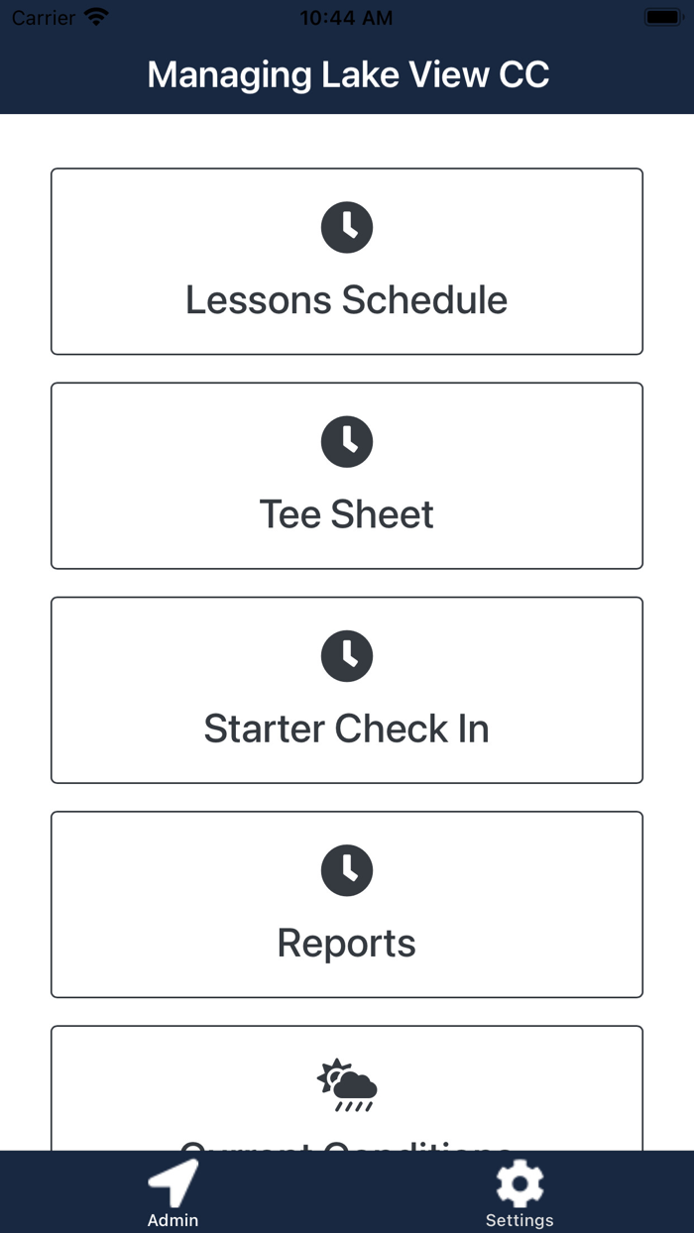694x1233 pixels.
Task: Open the Current Conditions card
Action: click(x=346, y=1090)
